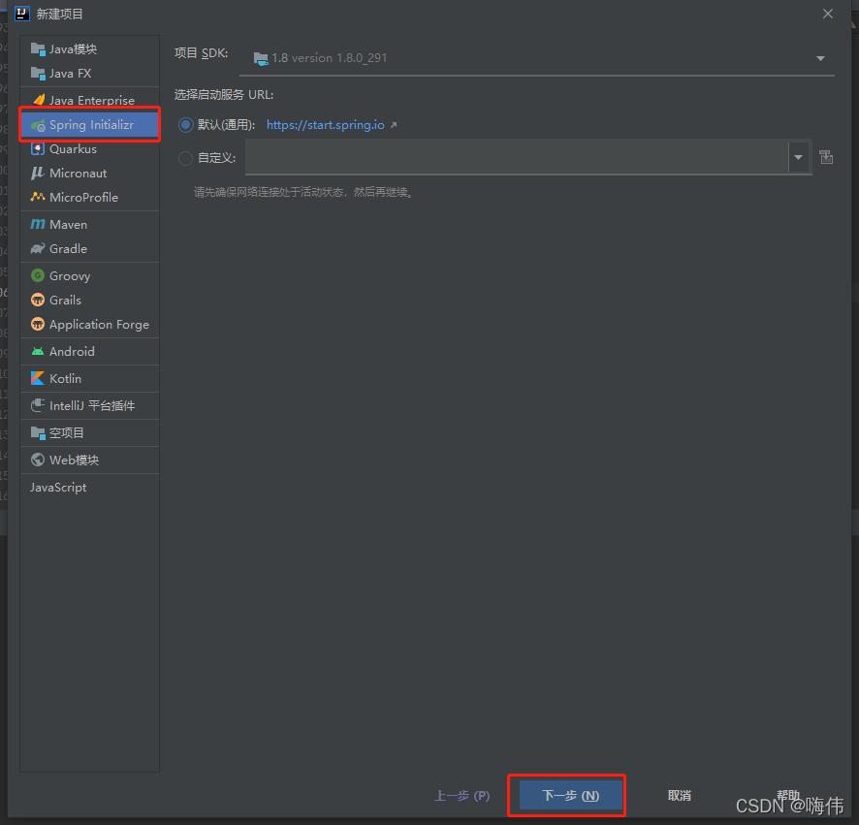The height and width of the screenshot is (825, 859).
Task: Click the 空项目 folder icon
Action: [38, 432]
